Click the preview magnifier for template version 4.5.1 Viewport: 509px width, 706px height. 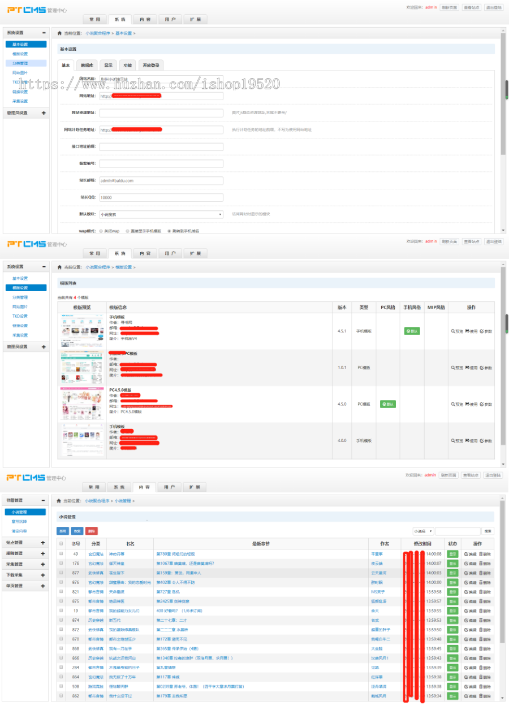453,331
